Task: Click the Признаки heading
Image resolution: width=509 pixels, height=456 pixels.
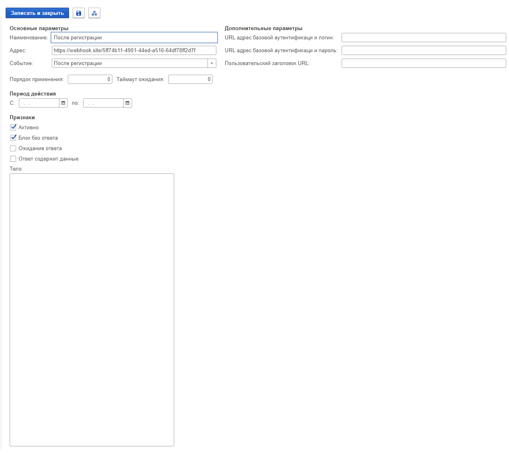Action: click(x=22, y=118)
